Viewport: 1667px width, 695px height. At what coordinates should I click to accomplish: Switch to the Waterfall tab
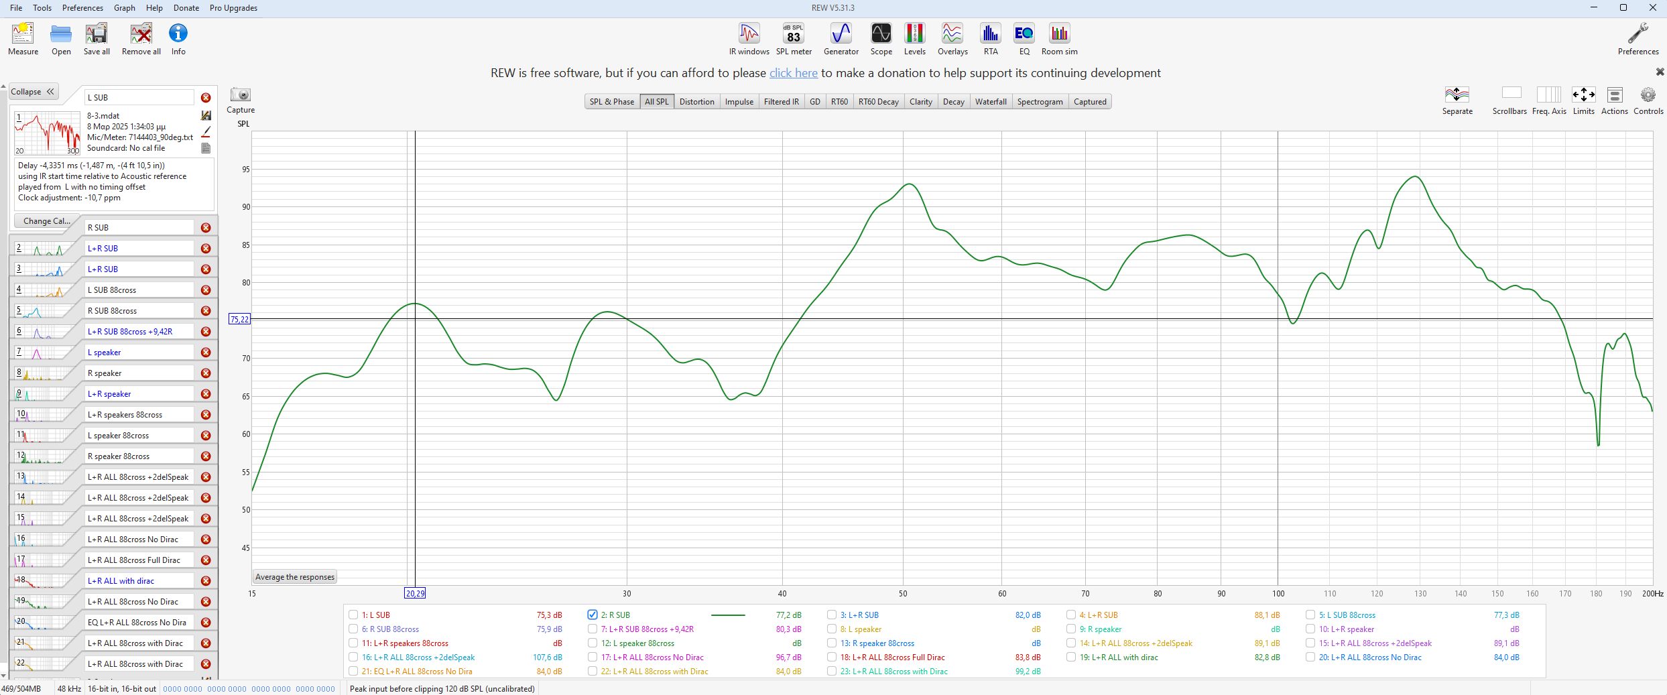click(x=990, y=102)
